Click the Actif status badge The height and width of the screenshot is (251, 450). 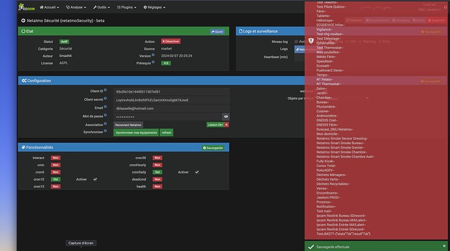[65, 42]
